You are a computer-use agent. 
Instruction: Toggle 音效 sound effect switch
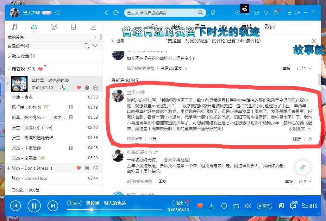pyautogui.click(x=265, y=206)
